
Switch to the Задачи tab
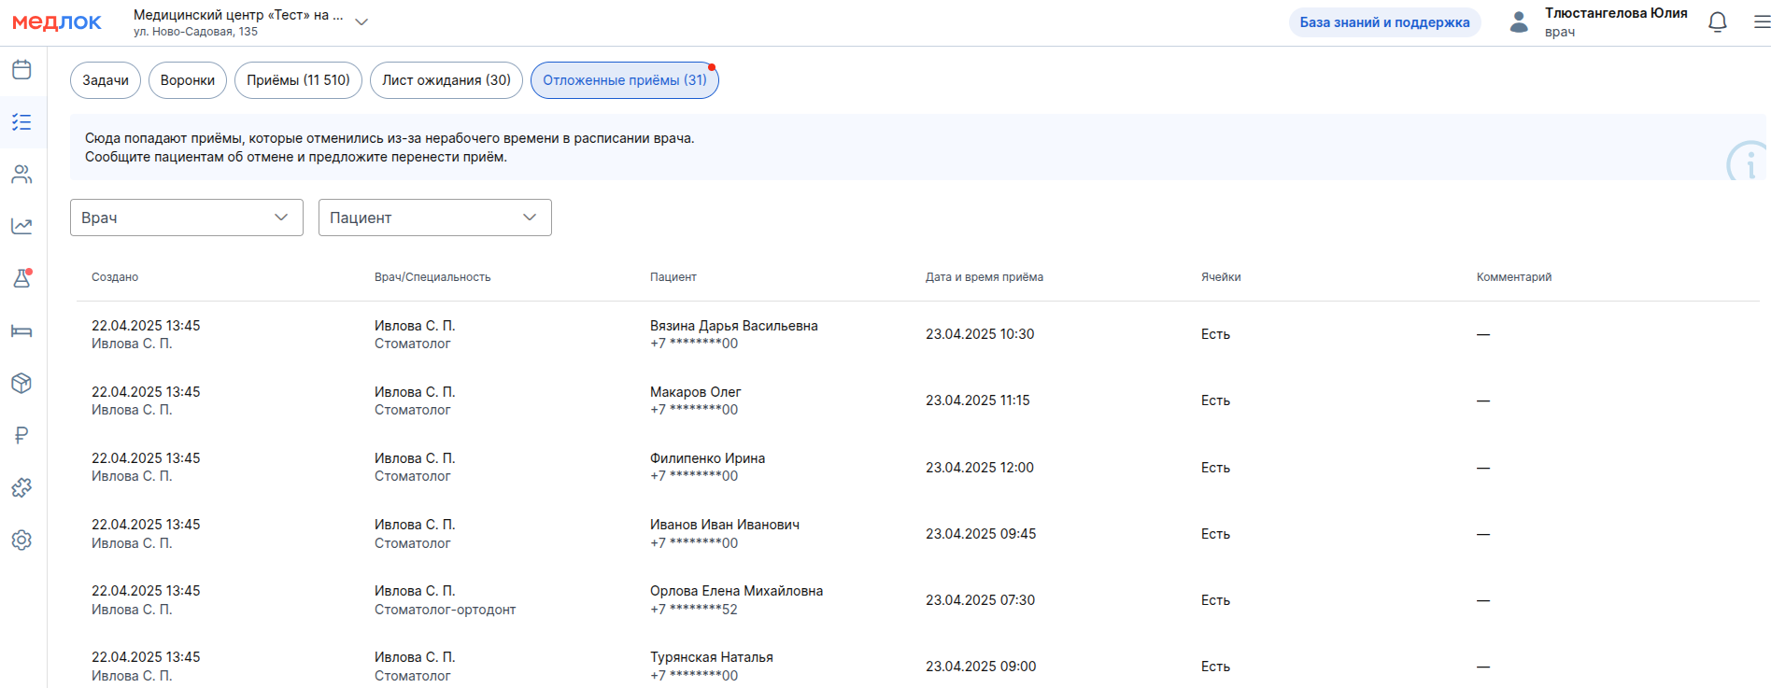[106, 80]
